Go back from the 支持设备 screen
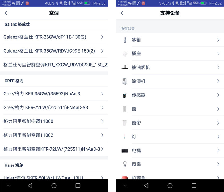This screenshot has height=192, width=224. 122,13
